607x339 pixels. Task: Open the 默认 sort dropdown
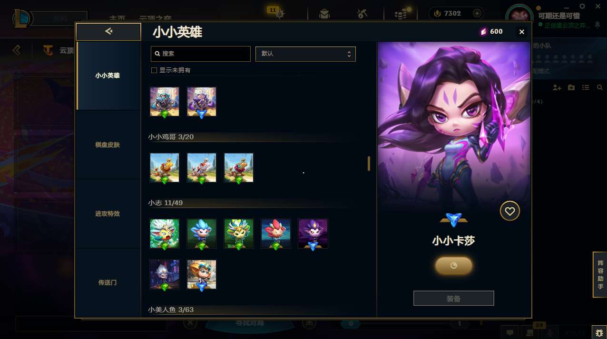[x=305, y=54]
